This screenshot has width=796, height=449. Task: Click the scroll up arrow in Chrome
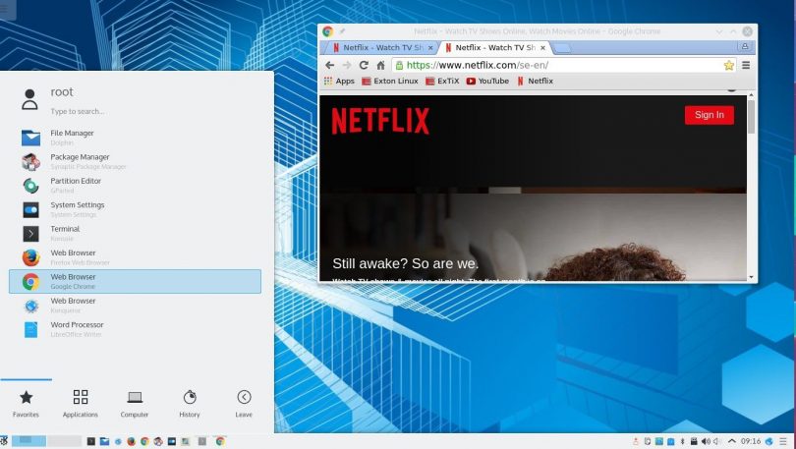[x=751, y=95]
